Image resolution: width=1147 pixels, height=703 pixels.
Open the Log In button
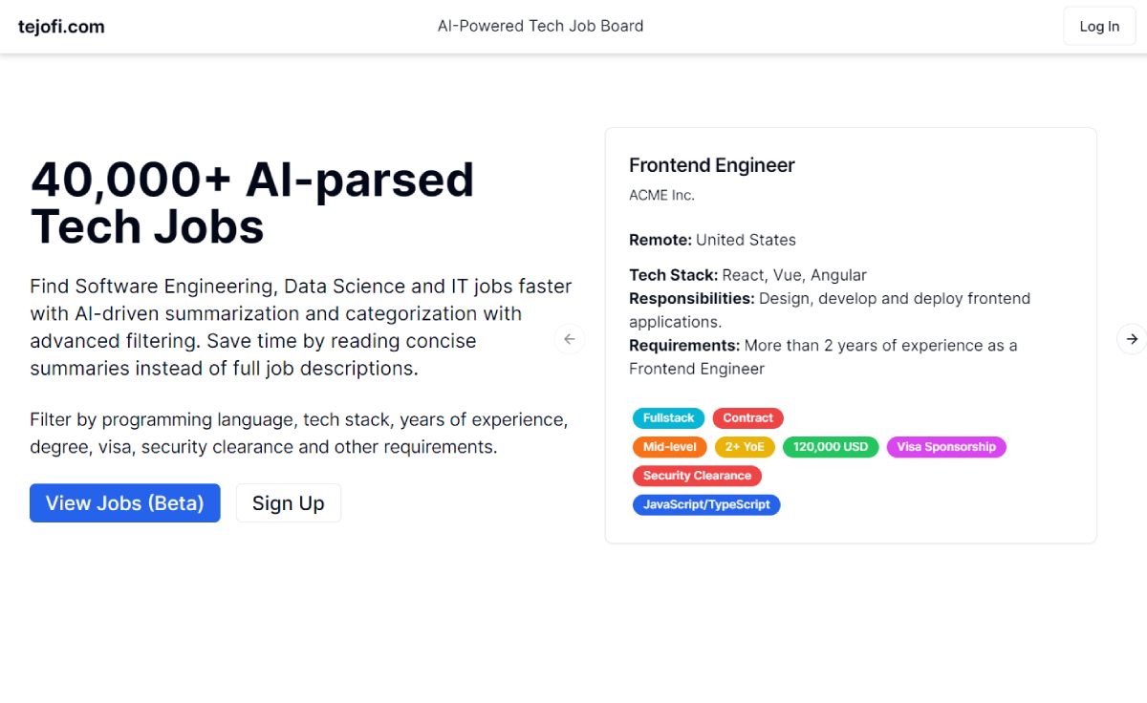(x=1099, y=27)
